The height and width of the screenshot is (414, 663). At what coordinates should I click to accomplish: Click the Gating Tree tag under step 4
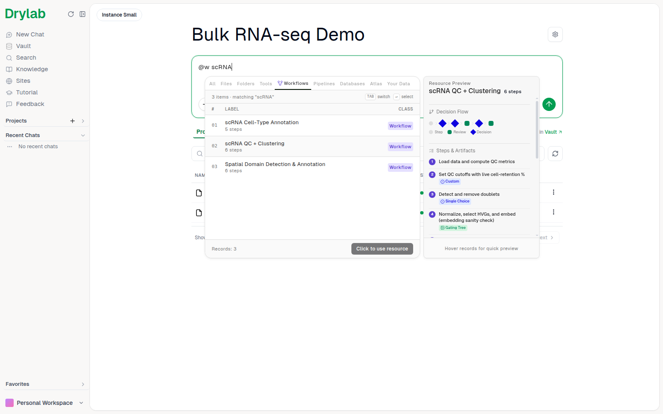[x=453, y=228]
